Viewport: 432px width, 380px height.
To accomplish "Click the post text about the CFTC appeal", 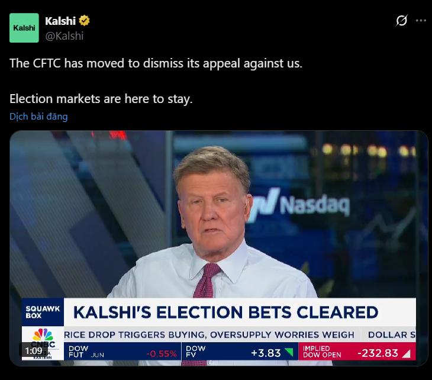I will (156, 63).
